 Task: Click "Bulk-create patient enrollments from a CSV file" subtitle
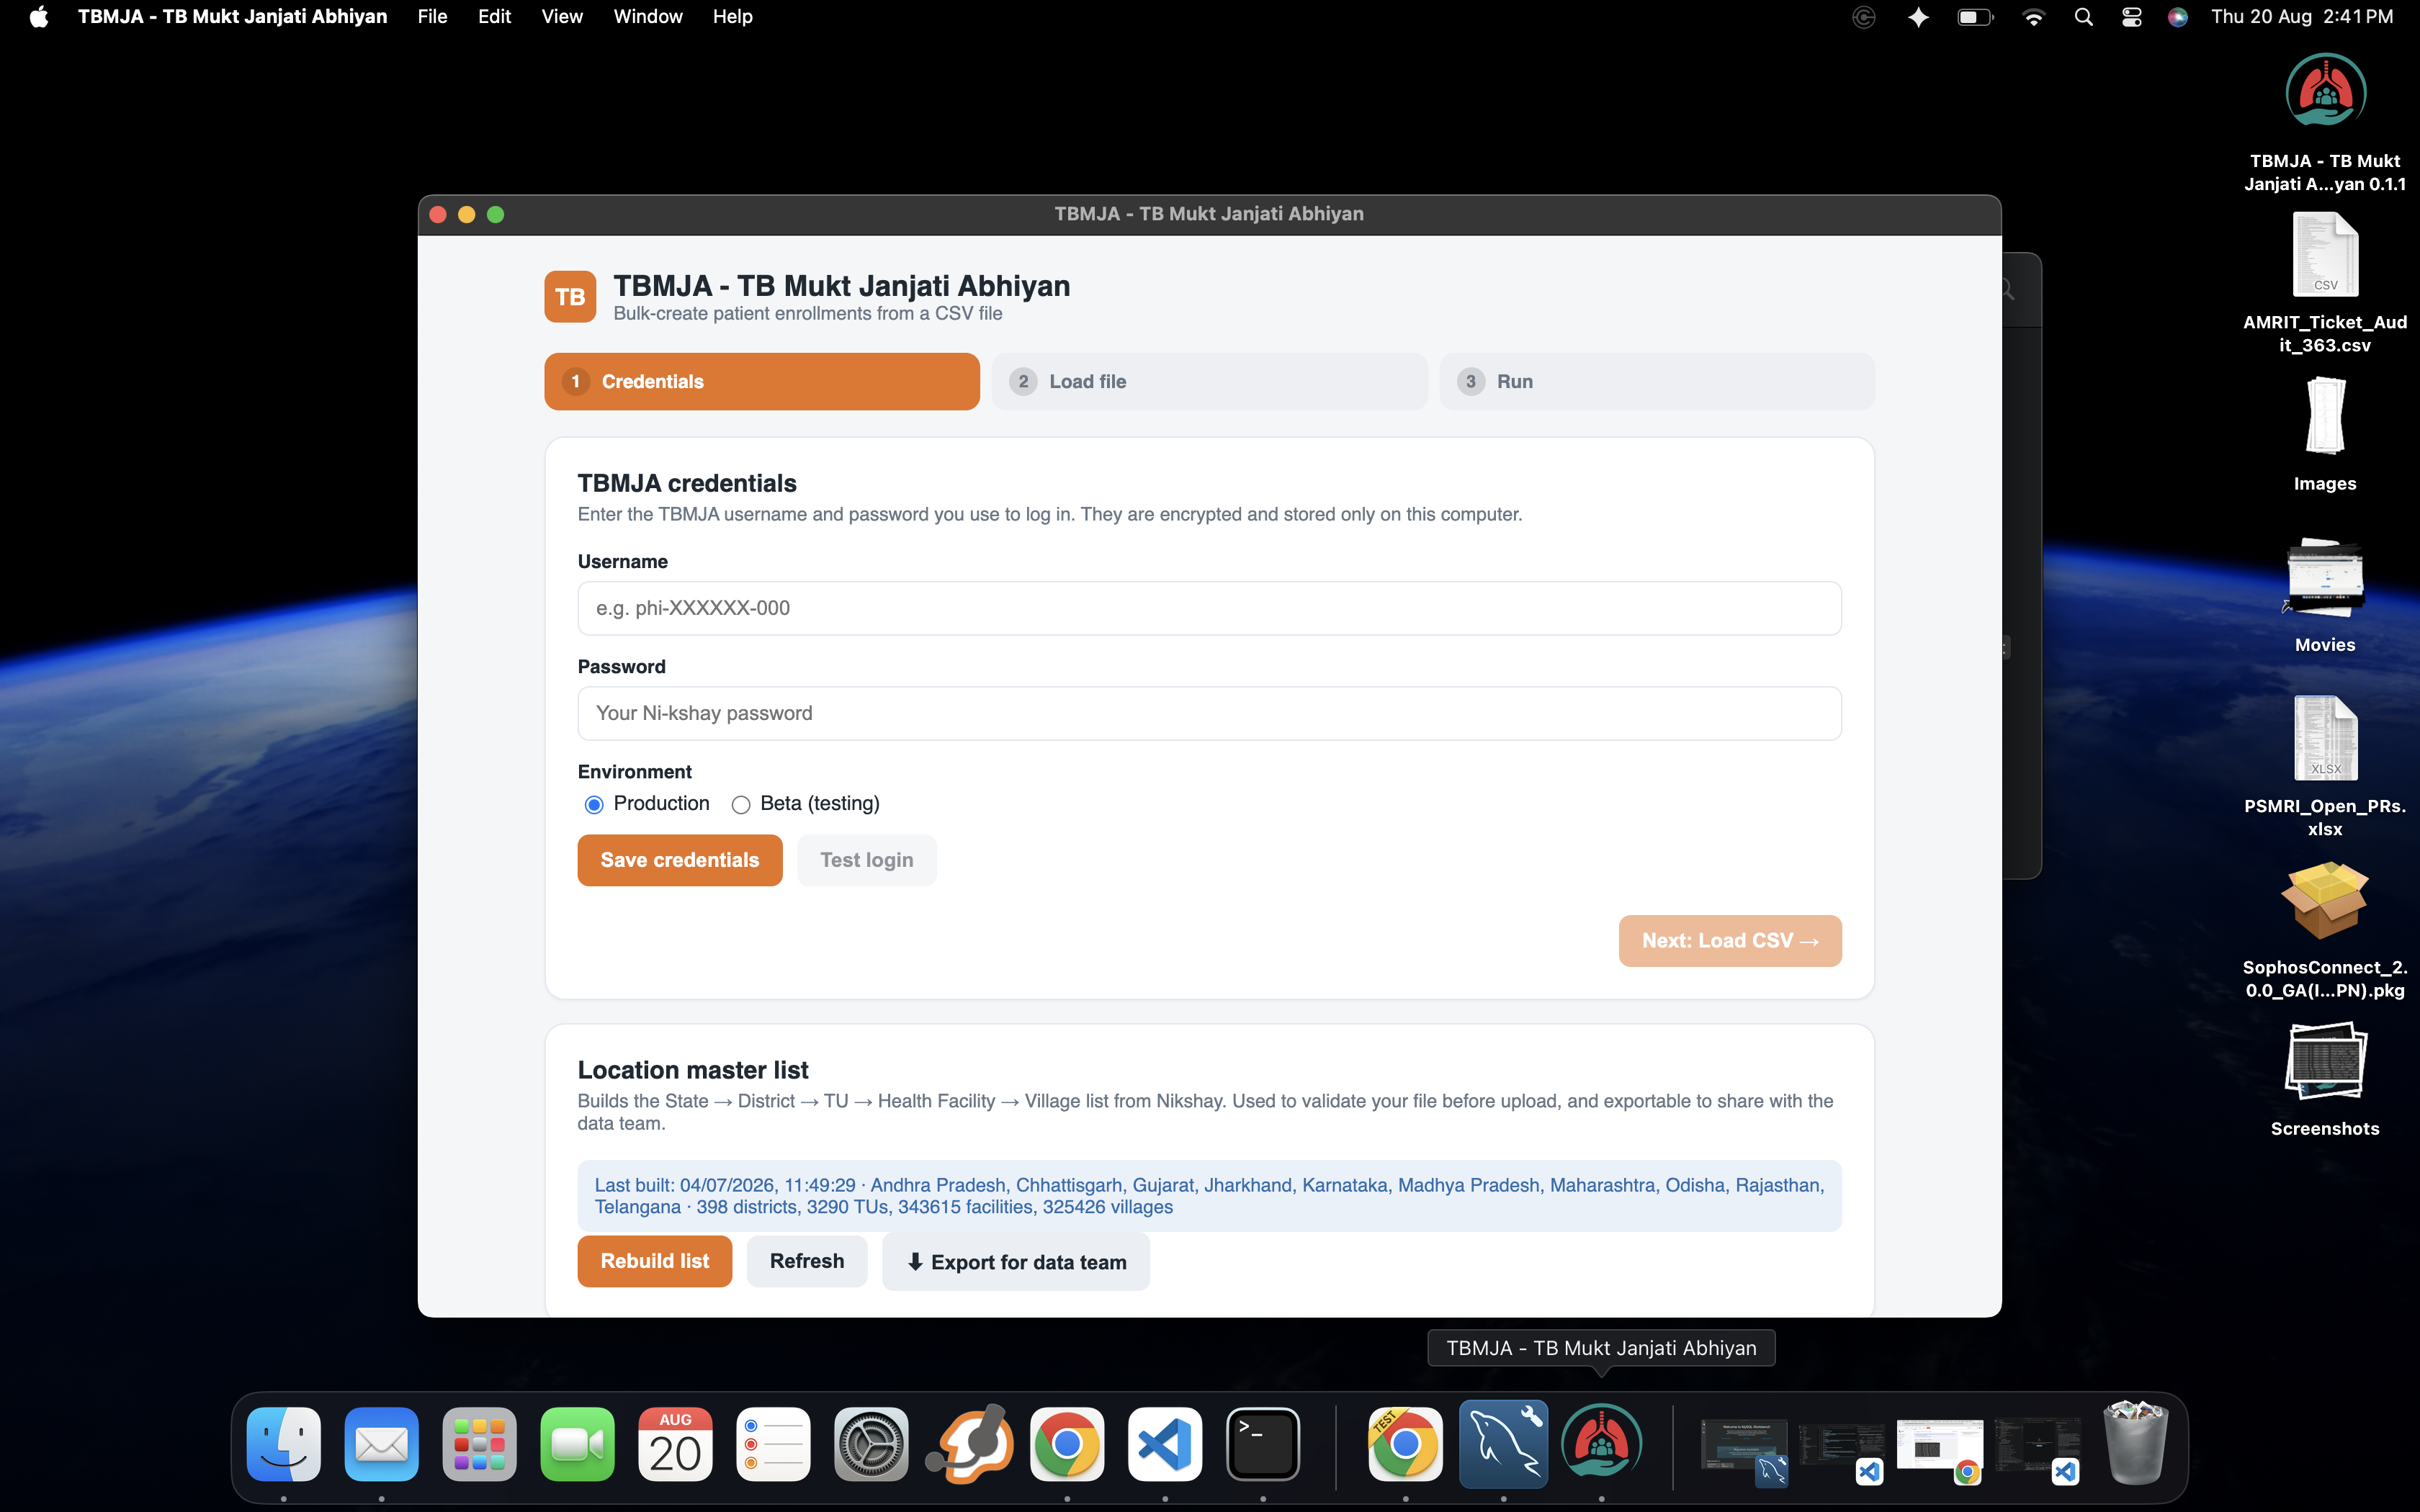click(x=808, y=314)
